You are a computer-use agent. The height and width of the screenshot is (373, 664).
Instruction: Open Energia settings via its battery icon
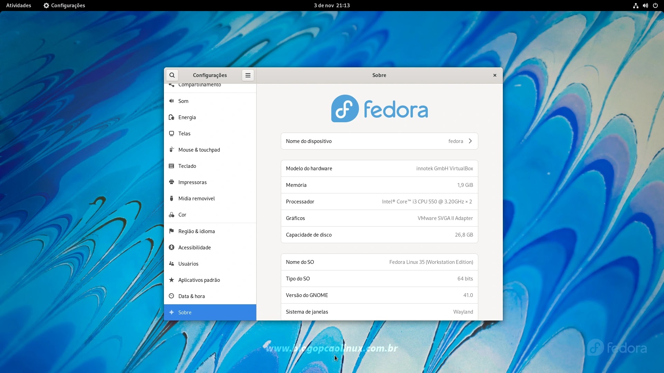click(172, 117)
